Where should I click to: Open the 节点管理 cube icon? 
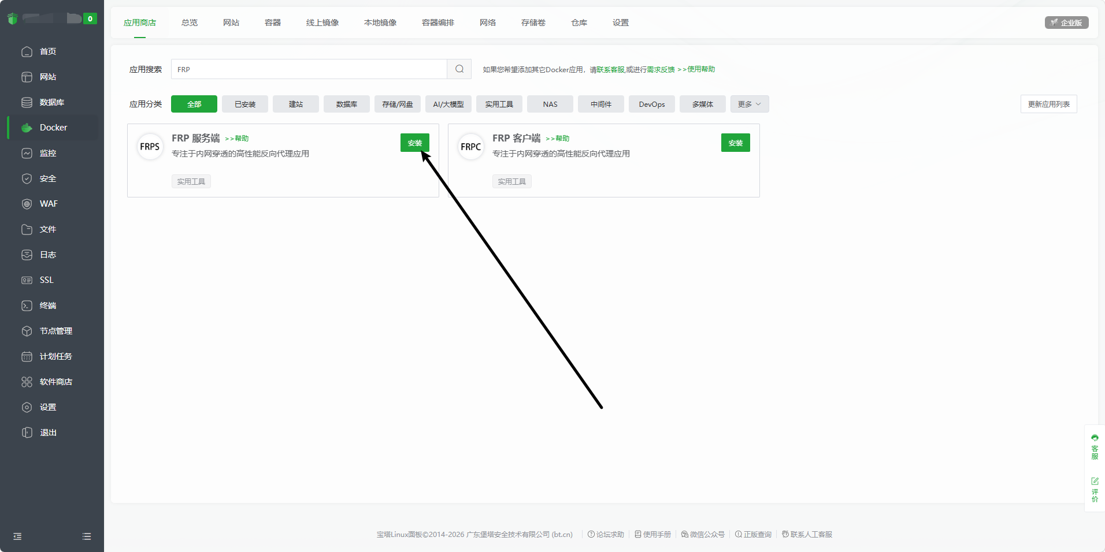27,331
